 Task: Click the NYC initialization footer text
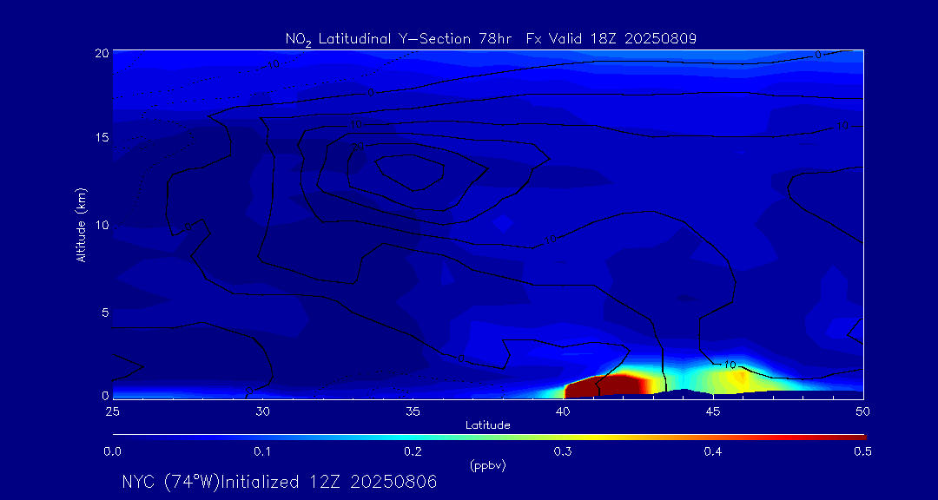[280, 482]
